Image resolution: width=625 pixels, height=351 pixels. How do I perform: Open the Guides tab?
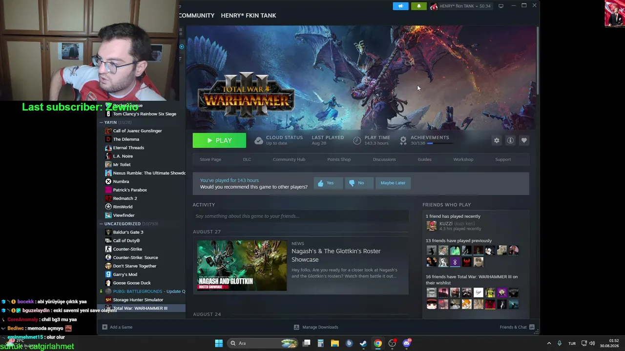(x=424, y=159)
